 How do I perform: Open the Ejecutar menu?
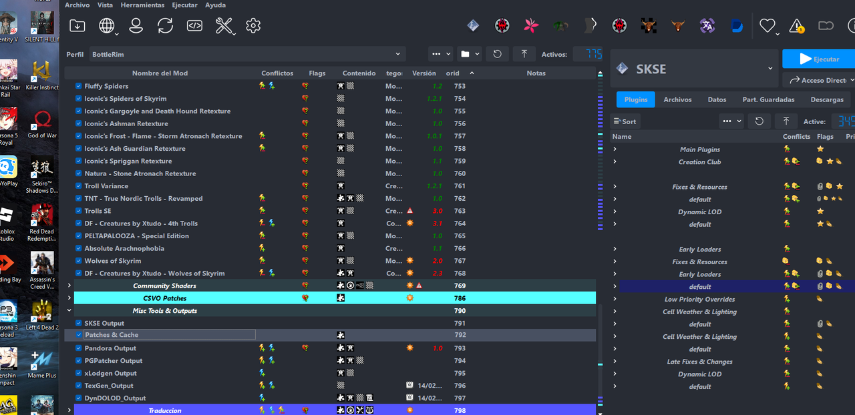(184, 5)
